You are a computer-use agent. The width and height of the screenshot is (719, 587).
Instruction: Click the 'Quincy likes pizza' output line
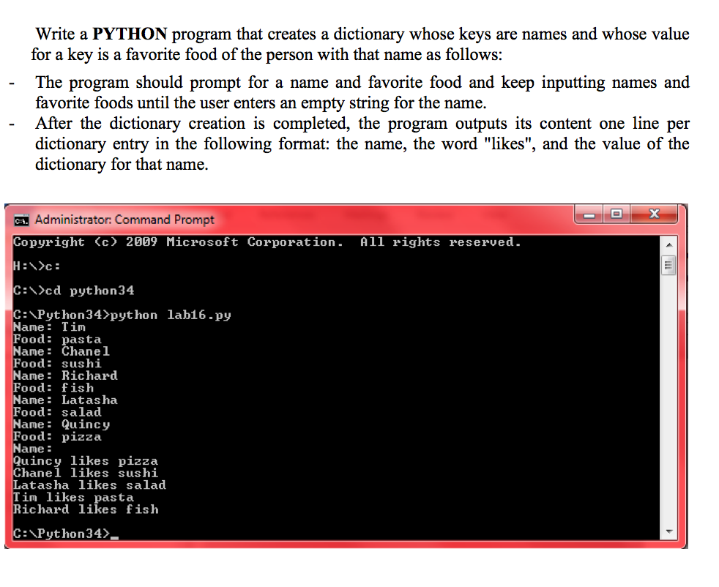[x=86, y=461]
